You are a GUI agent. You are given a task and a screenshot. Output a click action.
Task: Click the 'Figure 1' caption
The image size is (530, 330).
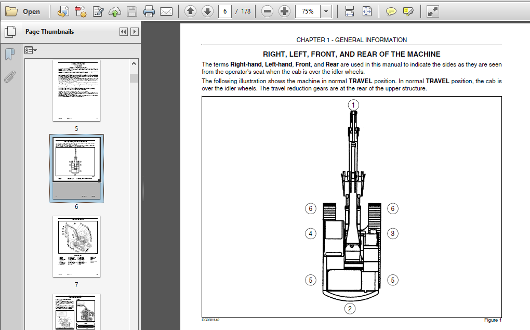pos(493,320)
